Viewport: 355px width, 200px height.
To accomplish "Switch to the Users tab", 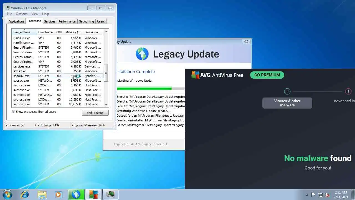I will (101, 21).
